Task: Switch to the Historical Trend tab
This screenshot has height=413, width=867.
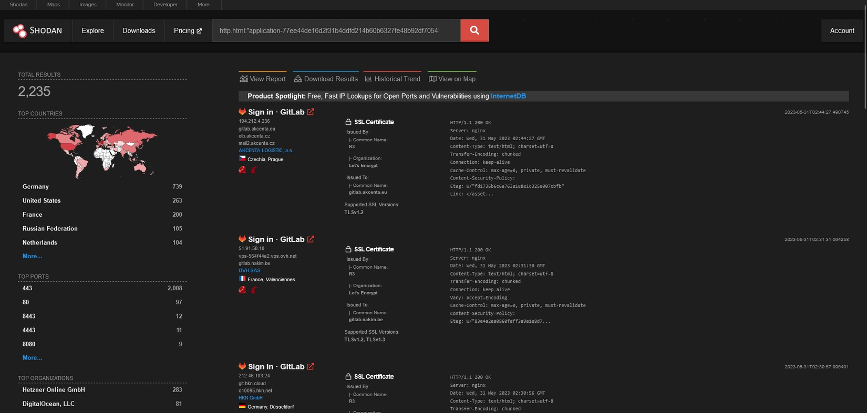Action: point(393,79)
